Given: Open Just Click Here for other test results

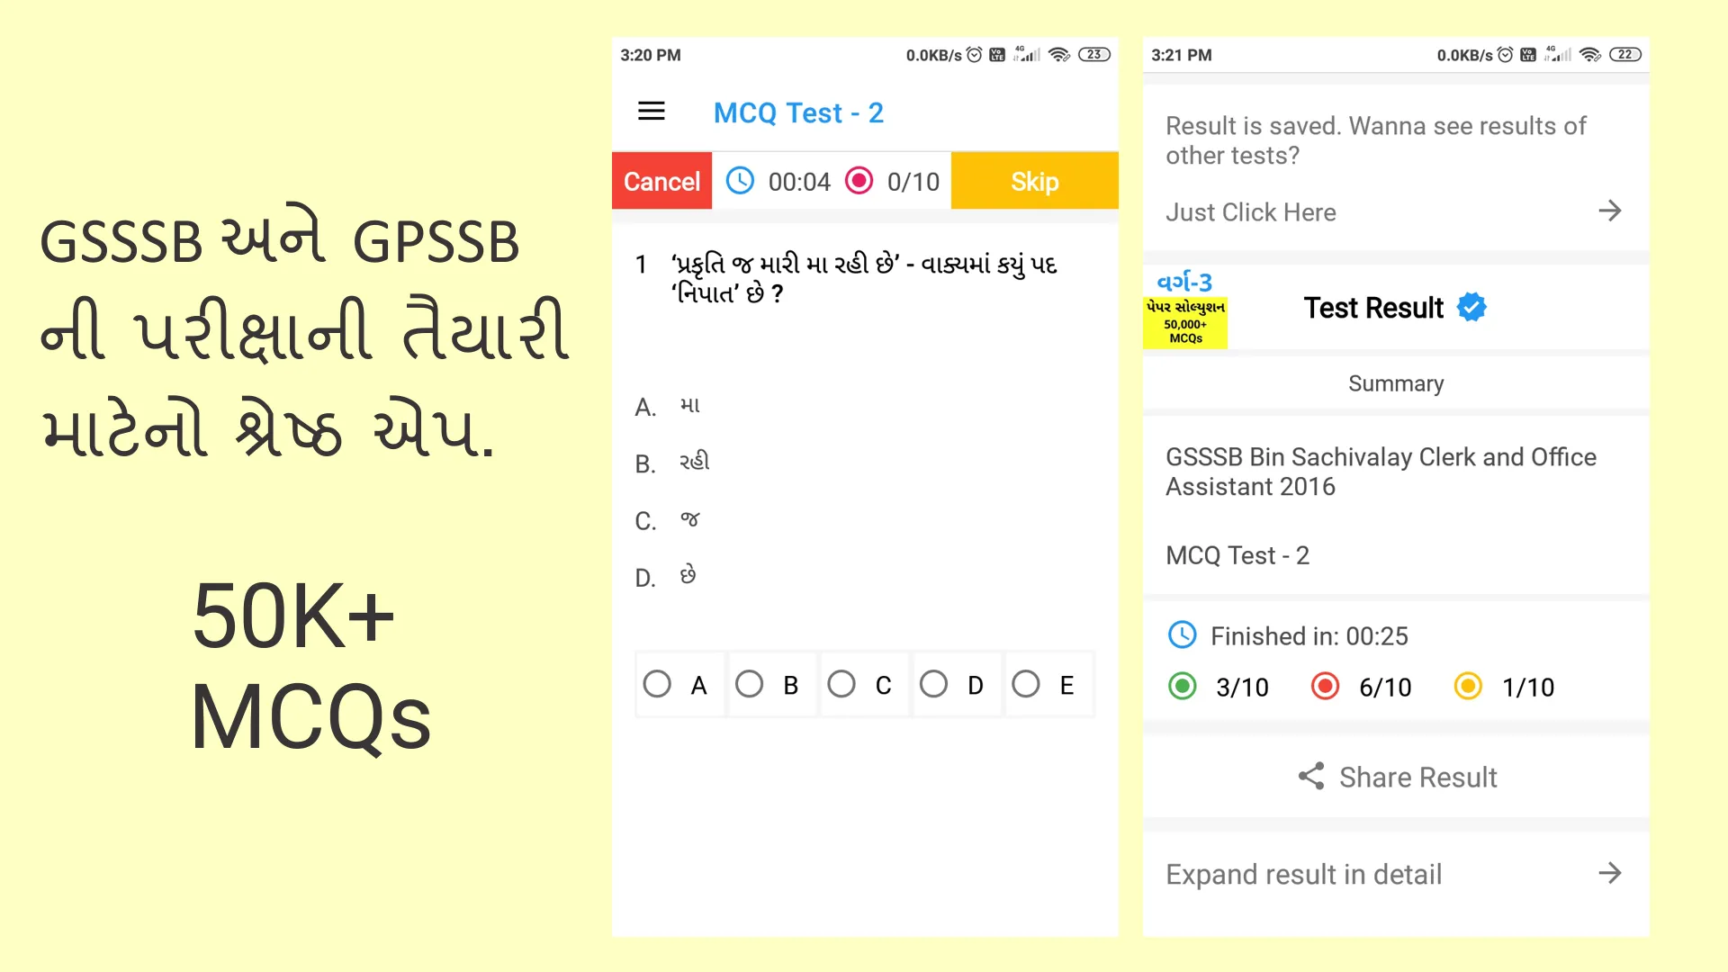Looking at the screenshot, I should pos(1394,211).
